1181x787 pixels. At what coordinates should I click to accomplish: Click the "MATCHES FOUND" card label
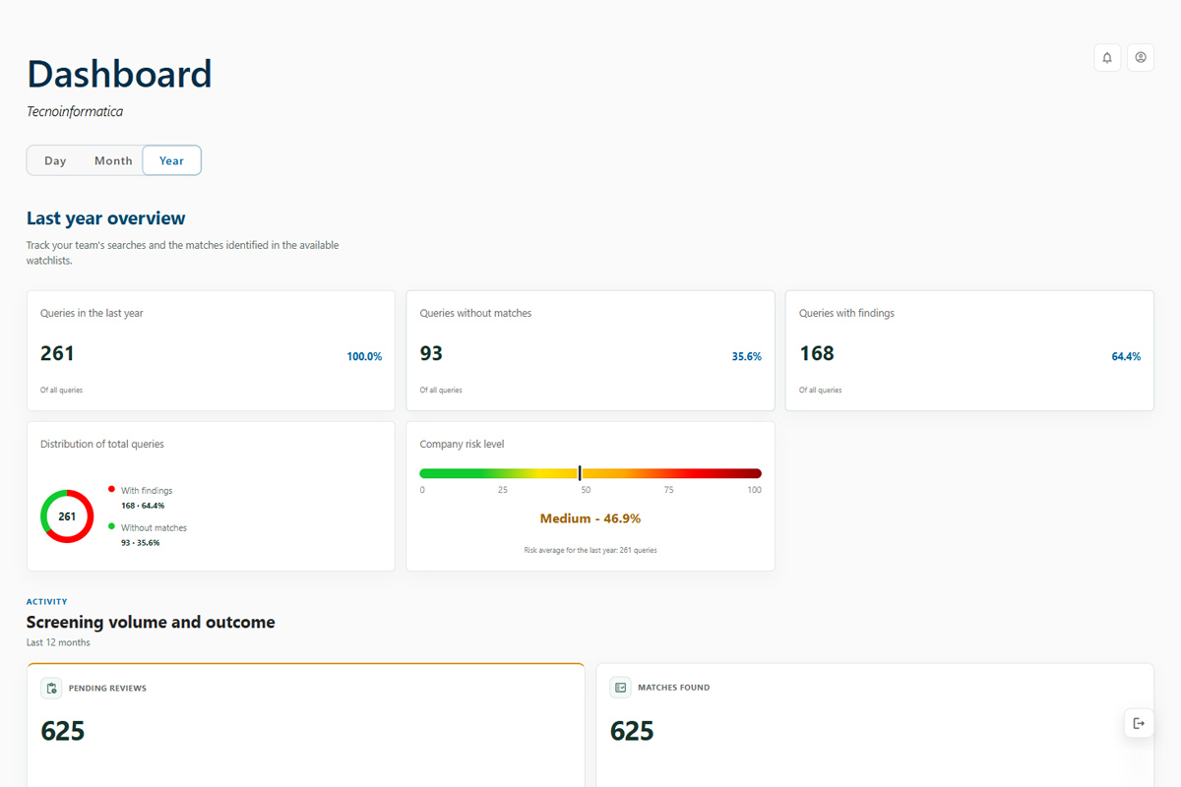coord(673,688)
